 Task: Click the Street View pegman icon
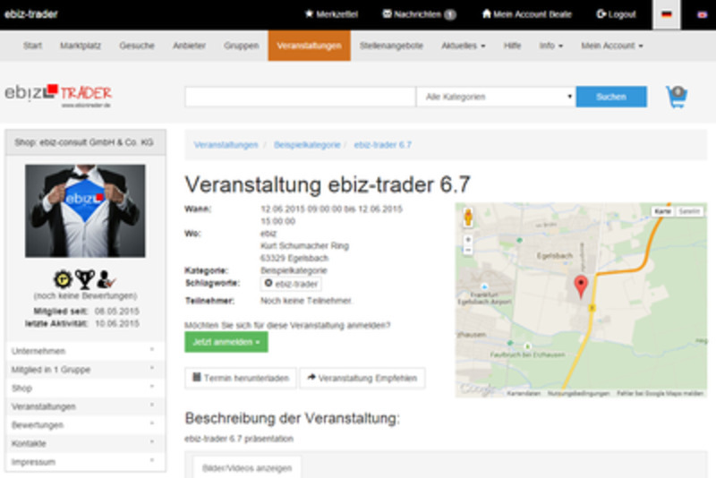coord(468,218)
